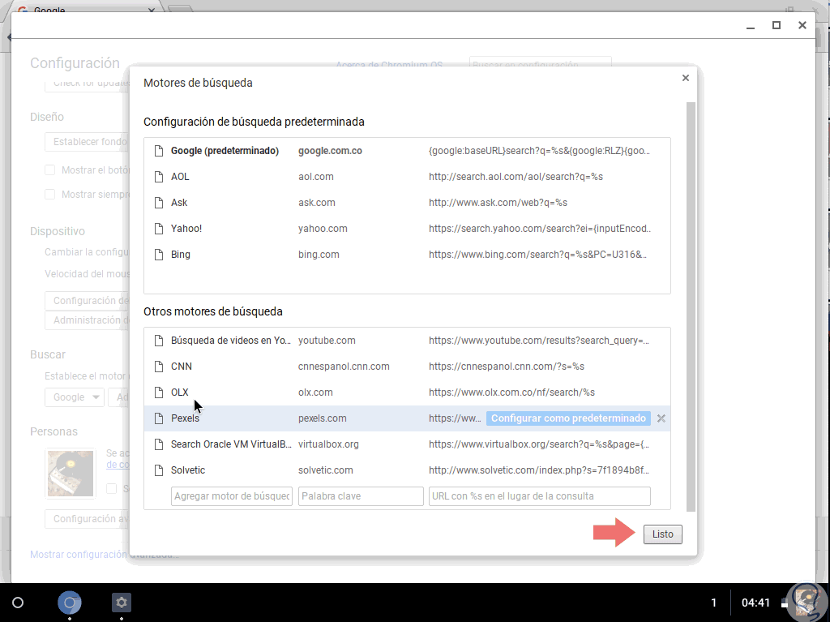Image resolution: width=830 pixels, height=622 pixels.
Task: Open the Chromium browser shelf icon
Action: pos(70,603)
